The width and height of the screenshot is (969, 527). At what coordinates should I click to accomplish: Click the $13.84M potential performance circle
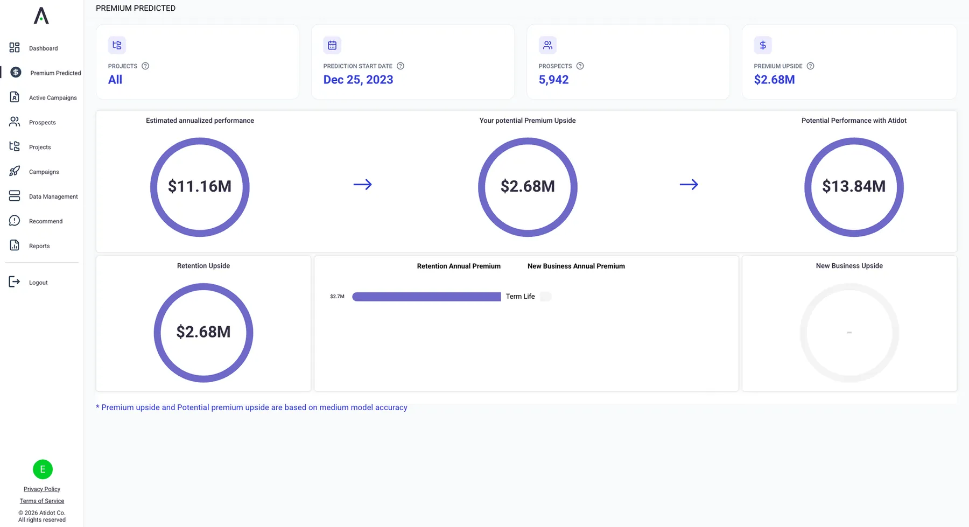point(854,187)
